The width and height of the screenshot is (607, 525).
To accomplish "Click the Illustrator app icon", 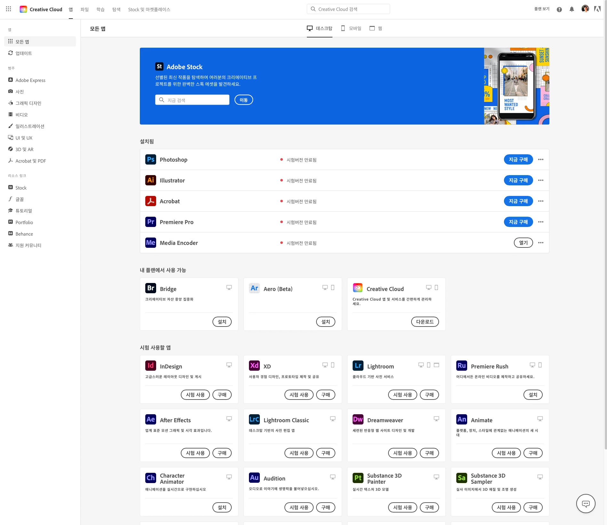I will (x=151, y=180).
